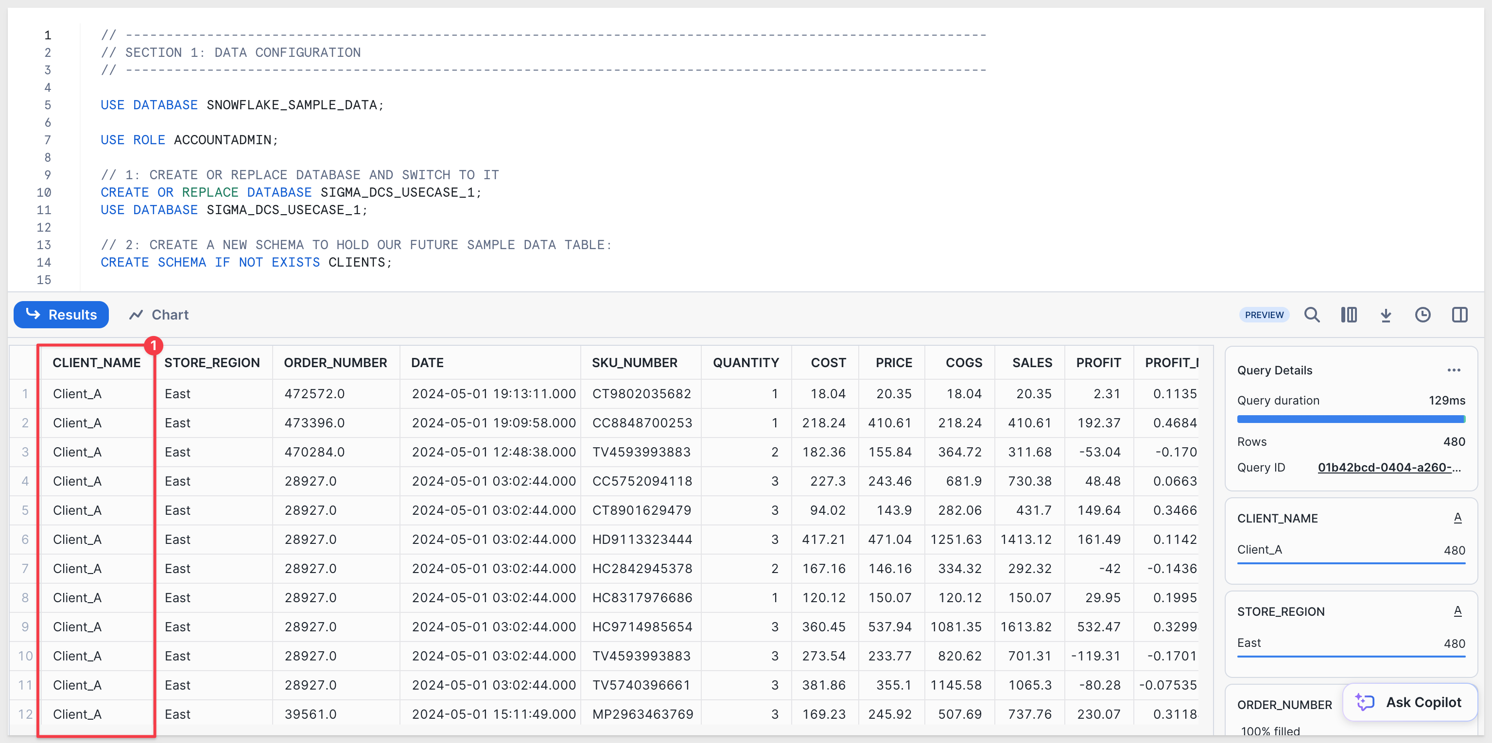Click the PREVIEW badge

1265,315
